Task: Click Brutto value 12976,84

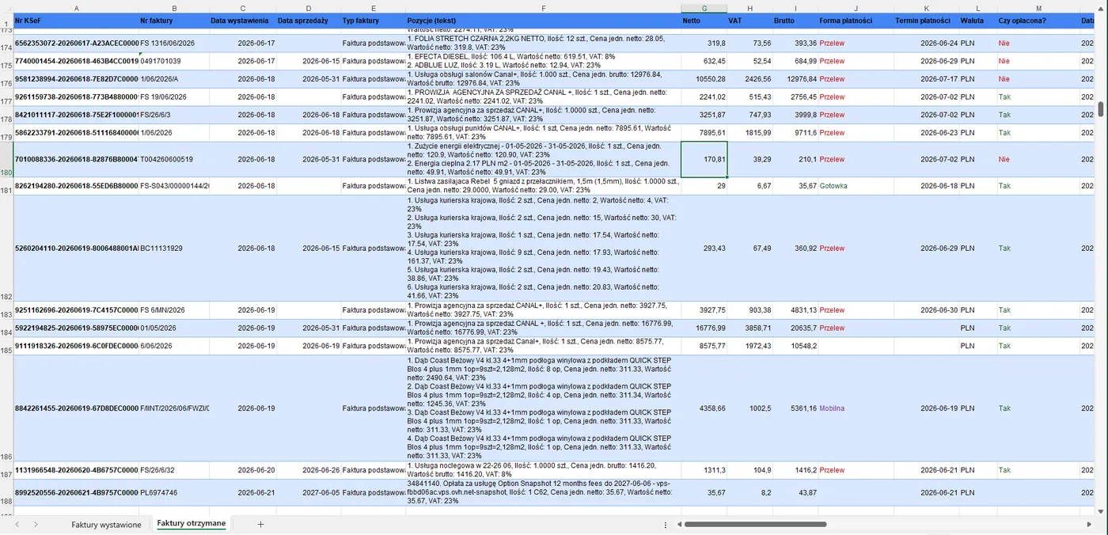Action: pos(795,79)
